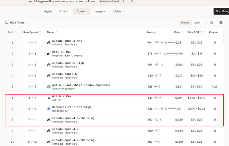This screenshot has height=146, width=229.
Task: Click the score 1704 cell
Action: point(149,43)
